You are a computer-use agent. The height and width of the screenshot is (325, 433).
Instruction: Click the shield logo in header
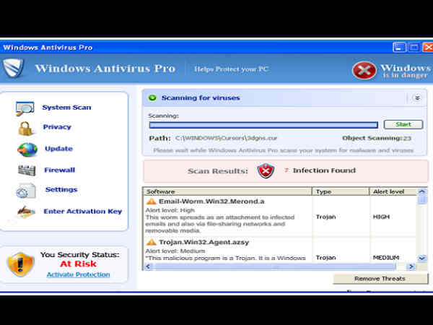[x=13, y=68]
